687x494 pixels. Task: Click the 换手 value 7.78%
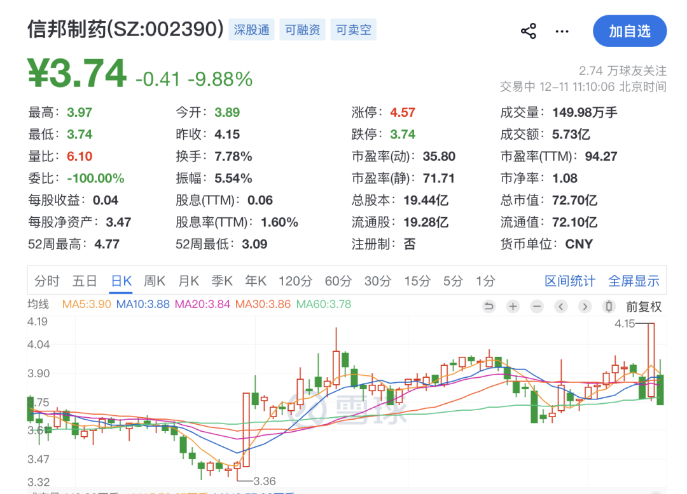[x=233, y=156]
